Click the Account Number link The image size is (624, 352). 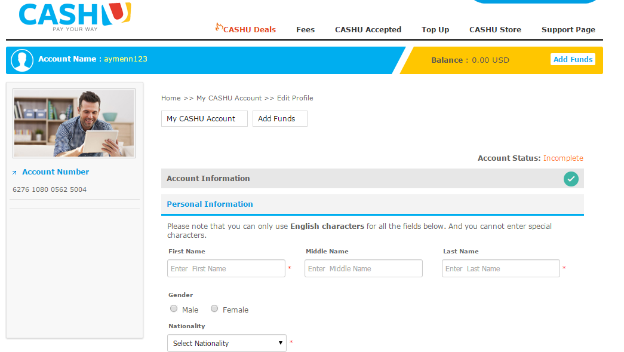point(56,172)
